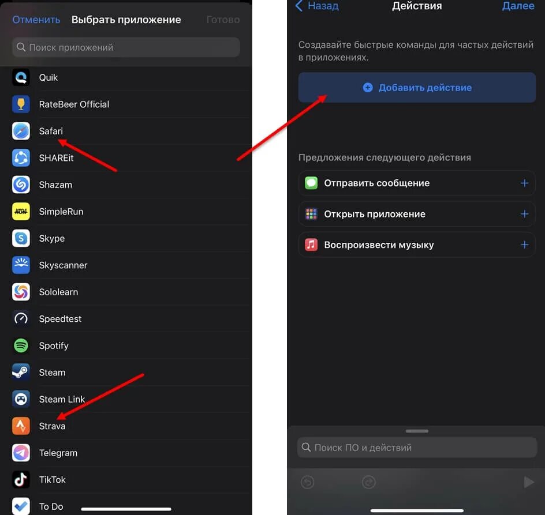Tap Отменить to cancel app selection
This screenshot has height=515, width=545.
[36, 20]
